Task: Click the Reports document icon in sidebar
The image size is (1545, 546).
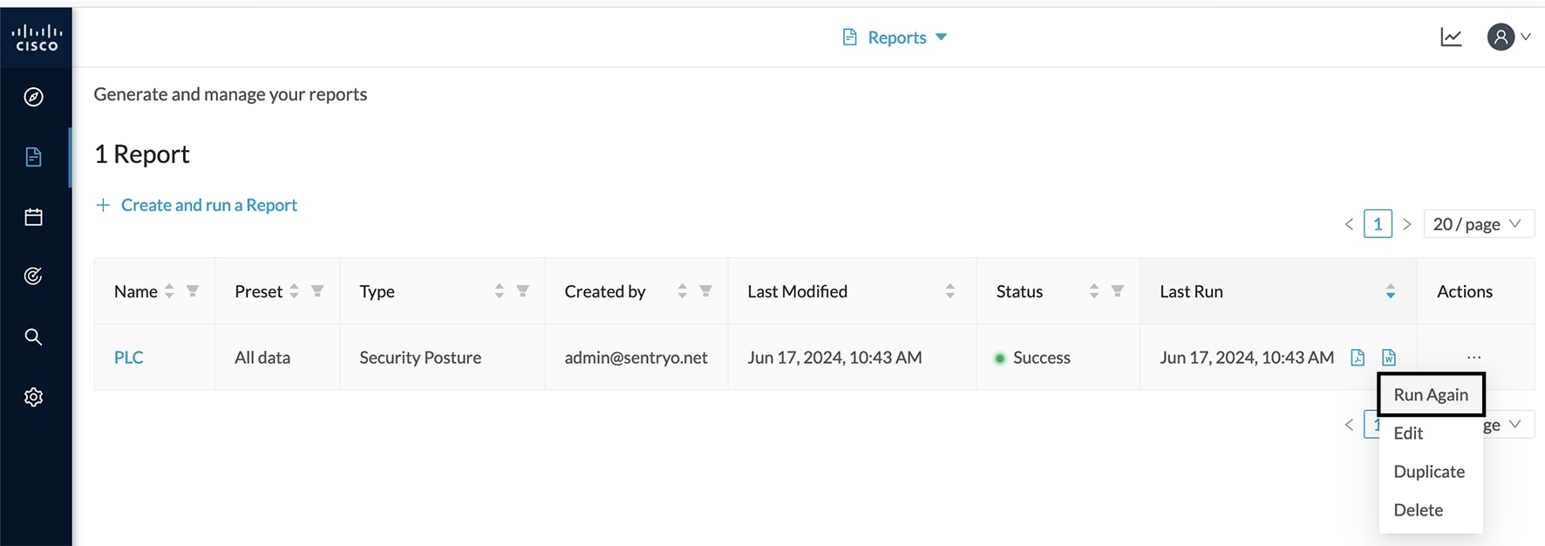Action: (x=34, y=157)
